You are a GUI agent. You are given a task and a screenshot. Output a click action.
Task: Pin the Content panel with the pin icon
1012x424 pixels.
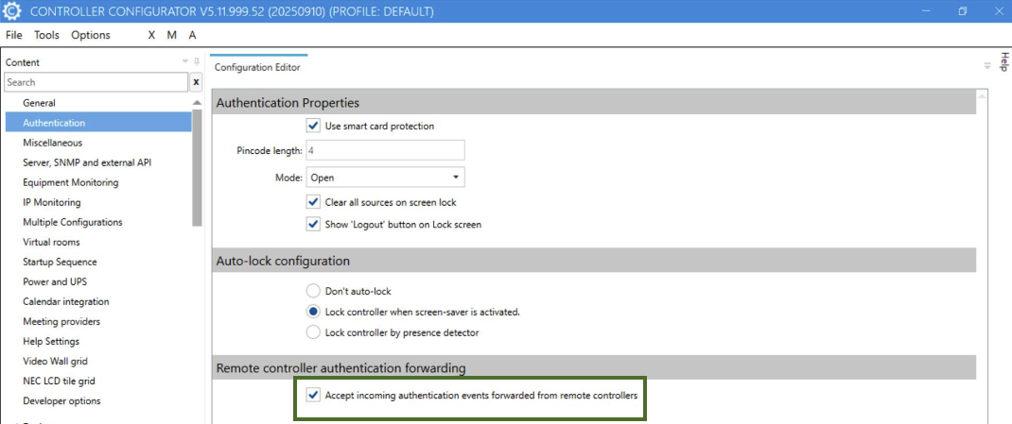coord(197,61)
